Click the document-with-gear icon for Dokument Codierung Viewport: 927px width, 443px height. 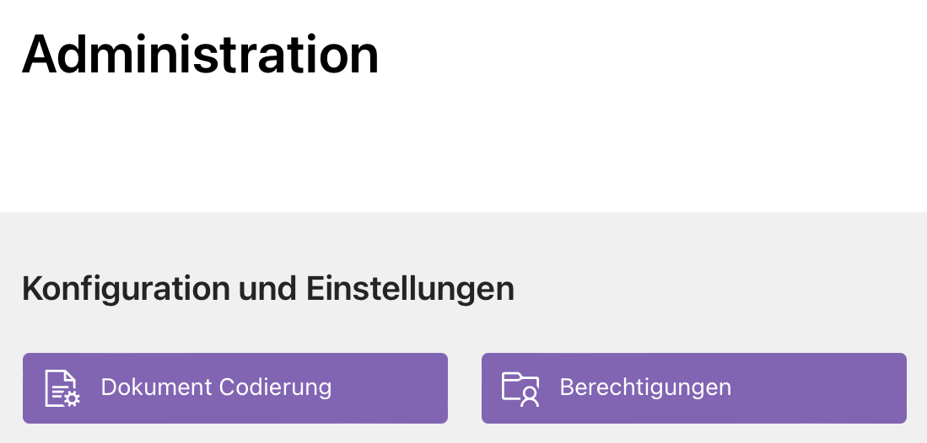(62, 388)
